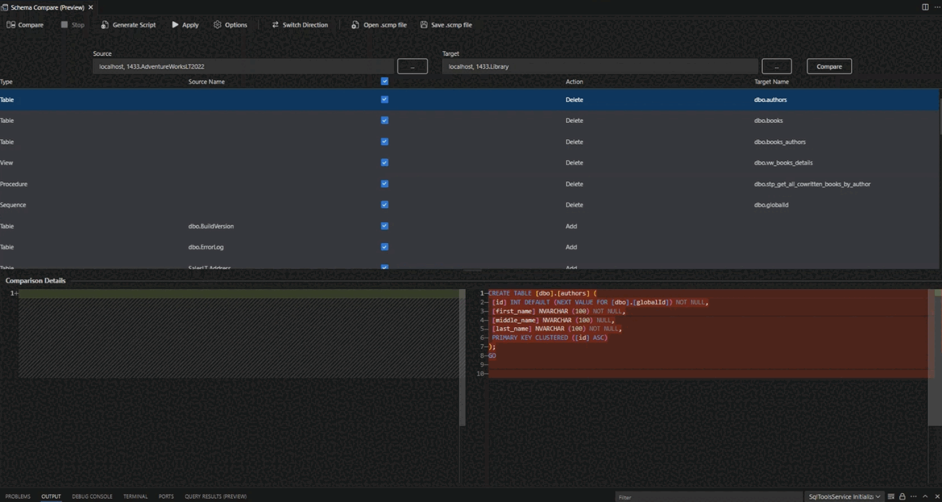Run the Compare toolbar action
Viewport: 942px width, 502px height.
point(24,24)
